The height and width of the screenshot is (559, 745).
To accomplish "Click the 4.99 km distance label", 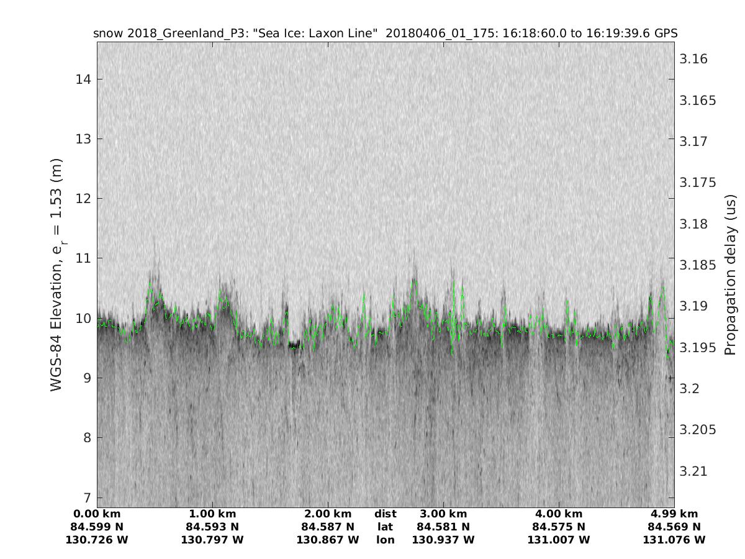I will [674, 514].
